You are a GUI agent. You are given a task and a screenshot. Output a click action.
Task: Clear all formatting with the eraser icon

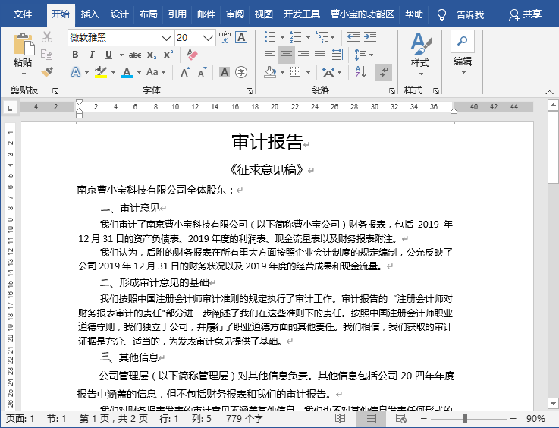click(191, 55)
